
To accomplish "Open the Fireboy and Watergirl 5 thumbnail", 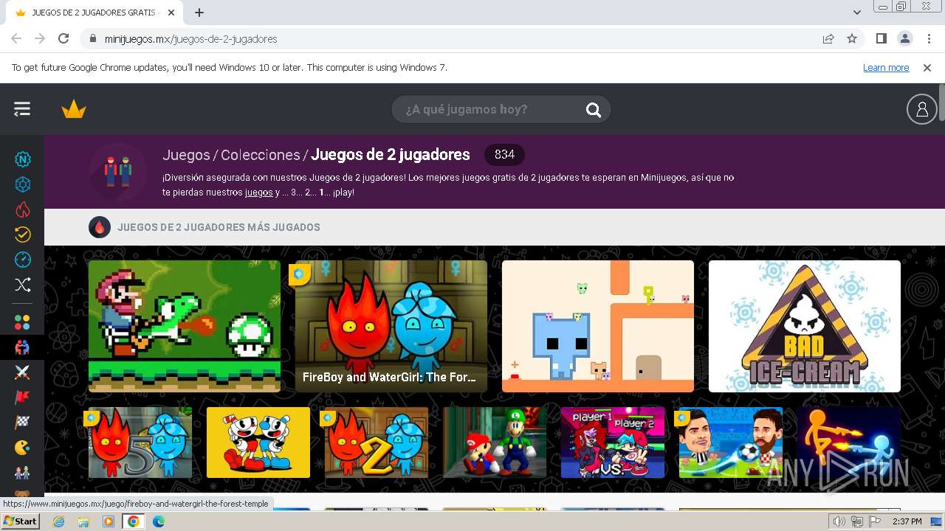I will 140,442.
